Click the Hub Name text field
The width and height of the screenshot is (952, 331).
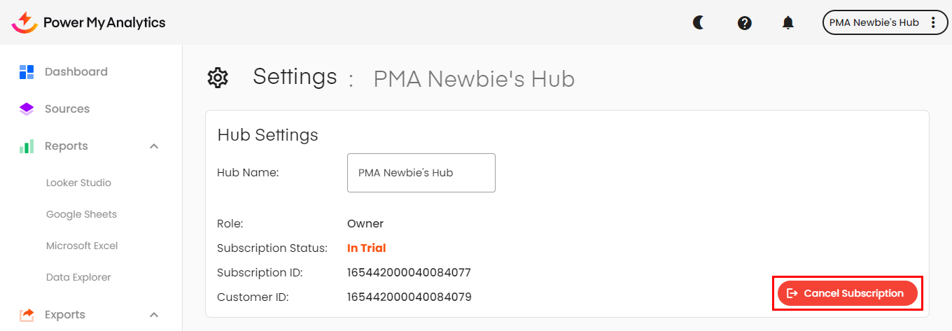[x=421, y=173]
